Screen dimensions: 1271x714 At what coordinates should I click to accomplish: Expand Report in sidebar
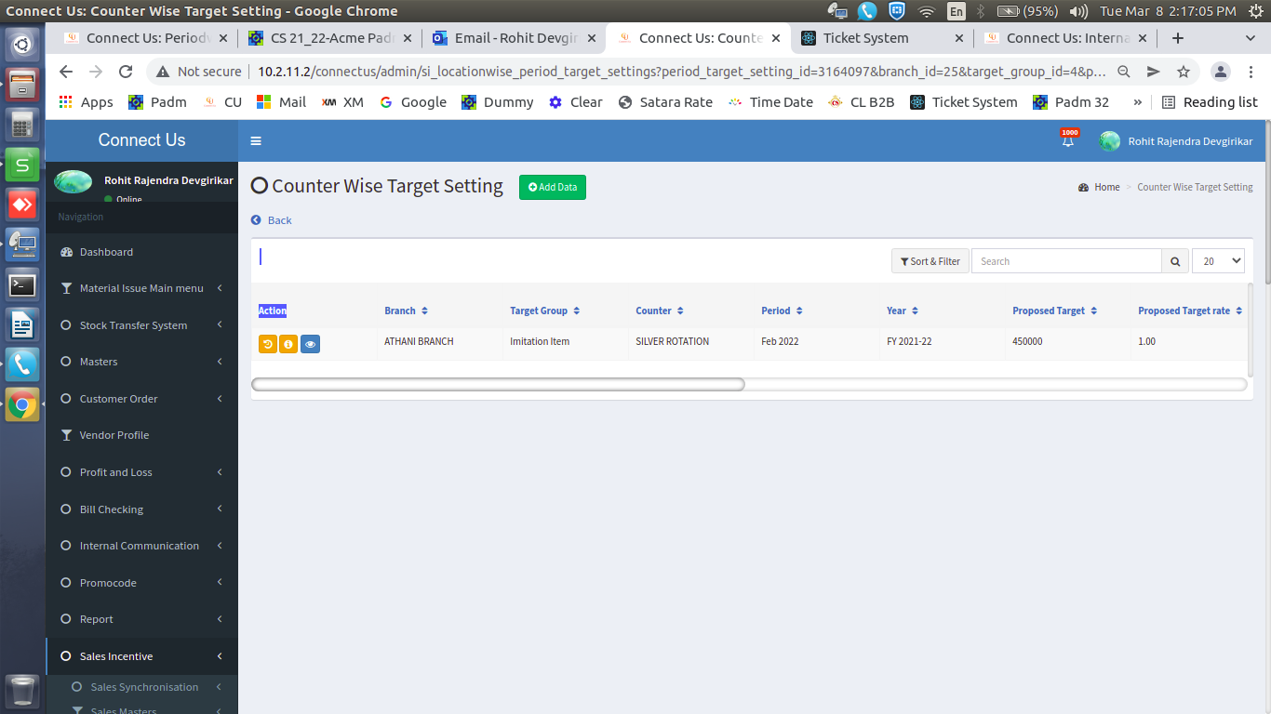(x=141, y=619)
